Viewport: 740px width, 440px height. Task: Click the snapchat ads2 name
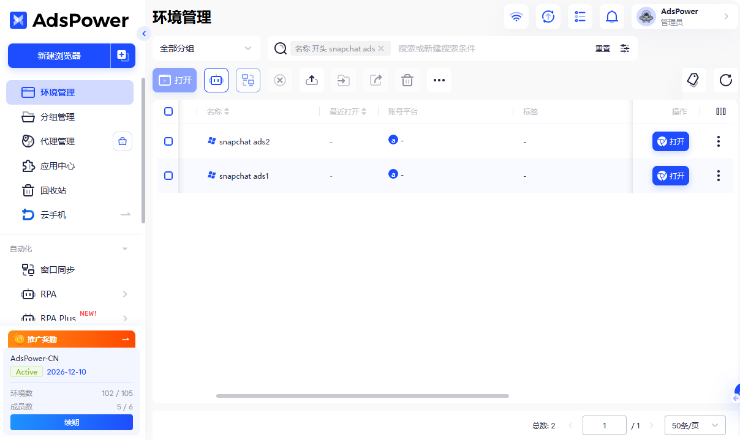(244, 141)
